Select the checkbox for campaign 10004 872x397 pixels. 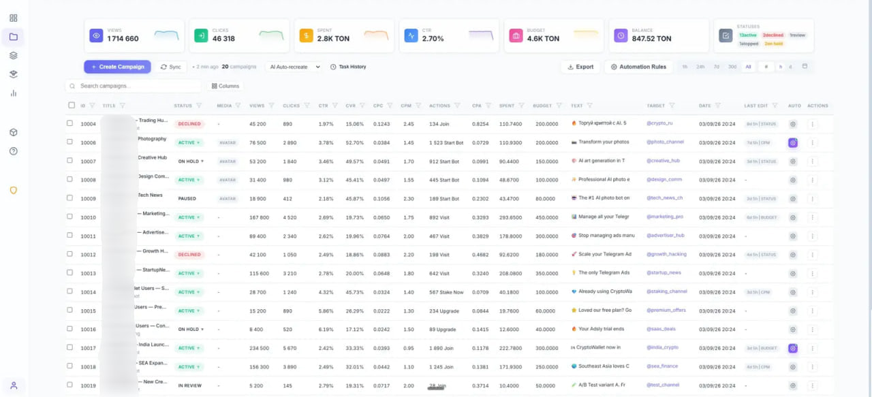pos(69,123)
